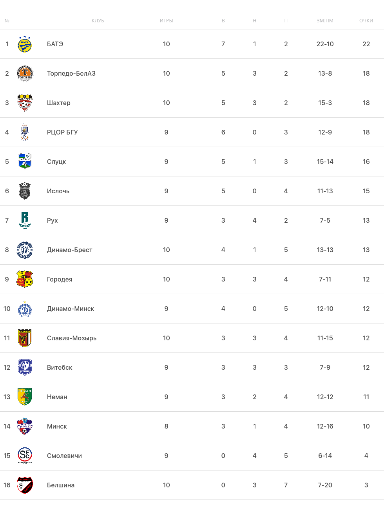Open the РЦОР БГУ team link

click(62, 132)
